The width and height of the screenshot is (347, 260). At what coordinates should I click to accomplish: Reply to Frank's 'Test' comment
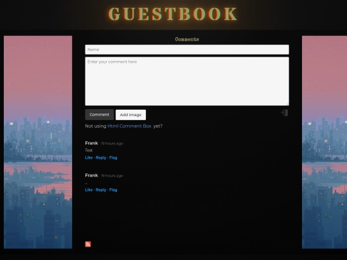pyautogui.click(x=101, y=158)
